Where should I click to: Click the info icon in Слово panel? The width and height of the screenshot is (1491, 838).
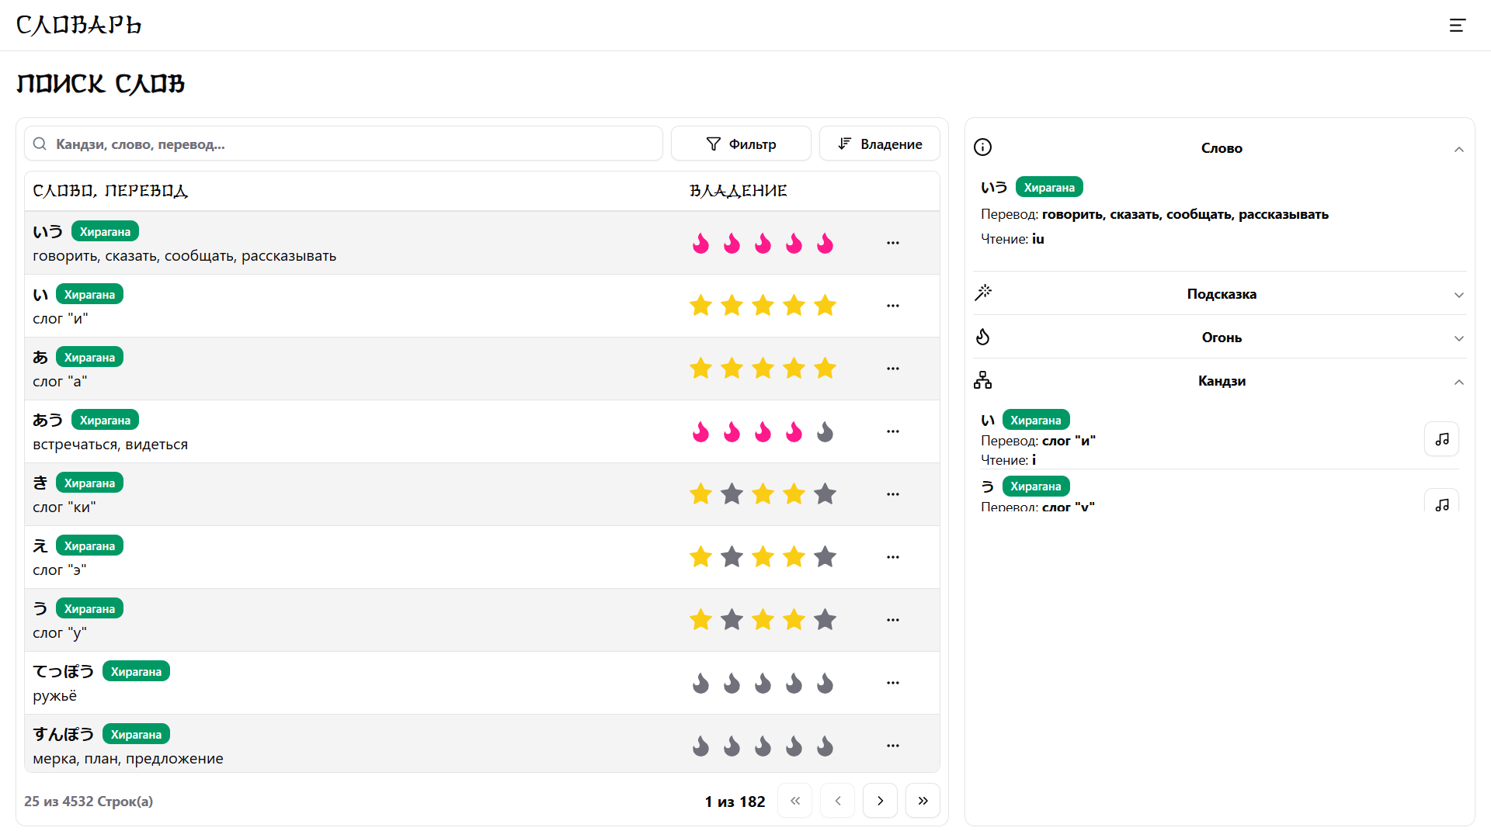click(982, 147)
